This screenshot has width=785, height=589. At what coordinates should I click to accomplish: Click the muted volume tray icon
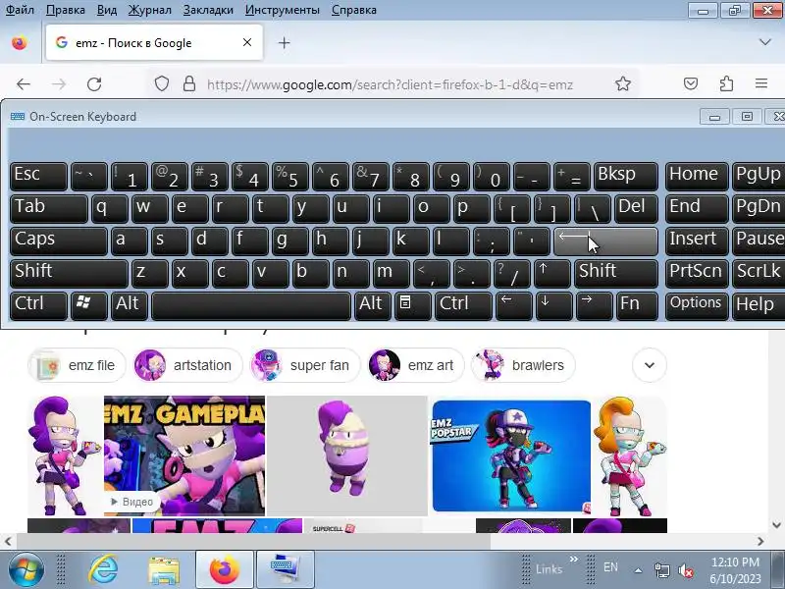pos(685,570)
